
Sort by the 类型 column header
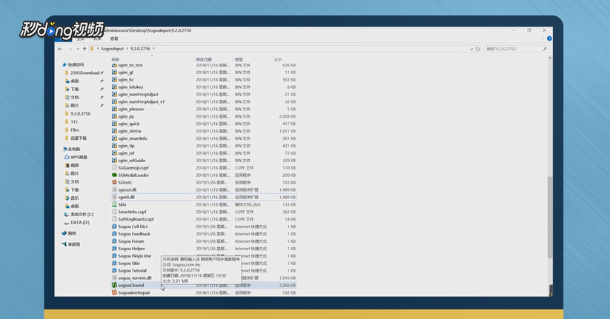point(239,59)
